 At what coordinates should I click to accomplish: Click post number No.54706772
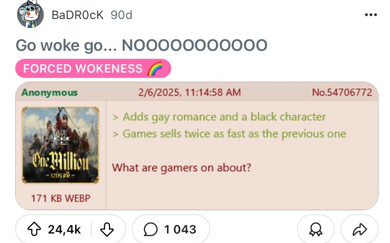click(x=342, y=93)
